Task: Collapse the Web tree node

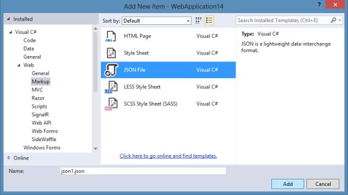Action: click(19, 65)
